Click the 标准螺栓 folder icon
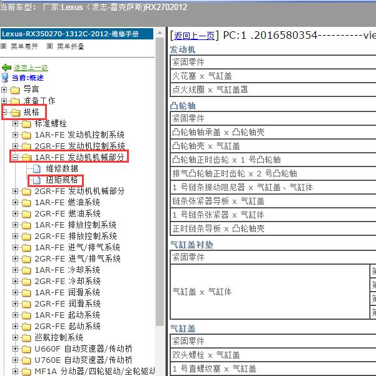This screenshot has width=376, height=376. 26,124
